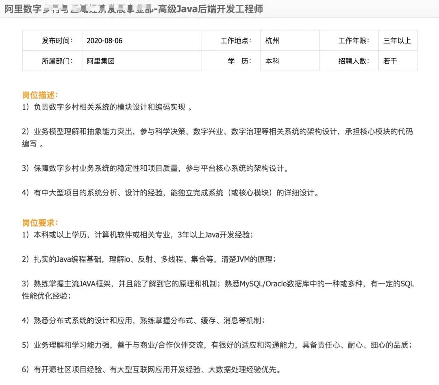Select the 工作年限 label cell
The height and width of the screenshot is (385, 439).
click(349, 41)
